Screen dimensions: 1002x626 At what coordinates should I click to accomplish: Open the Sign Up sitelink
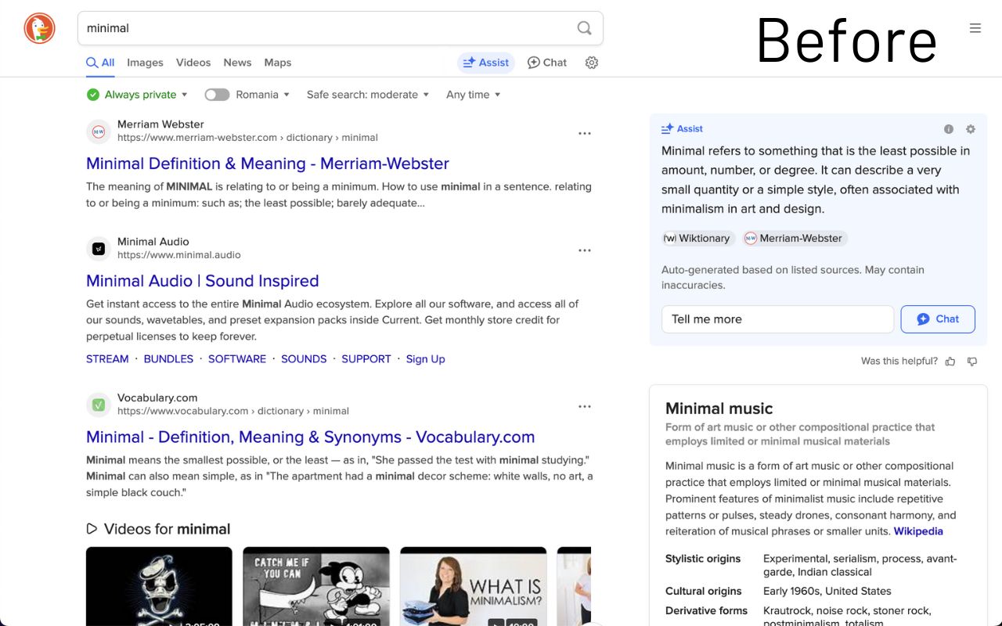tap(425, 359)
